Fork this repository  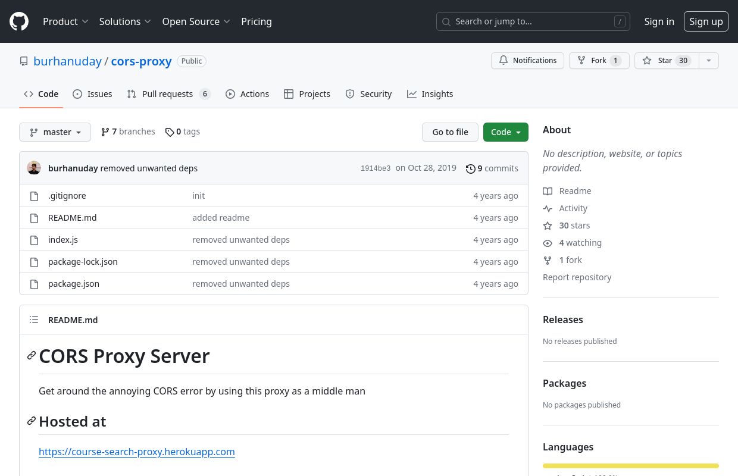click(x=599, y=61)
